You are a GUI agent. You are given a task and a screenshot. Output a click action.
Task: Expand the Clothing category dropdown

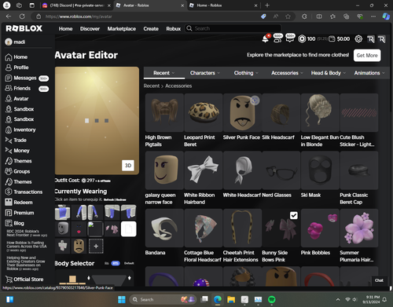click(246, 73)
